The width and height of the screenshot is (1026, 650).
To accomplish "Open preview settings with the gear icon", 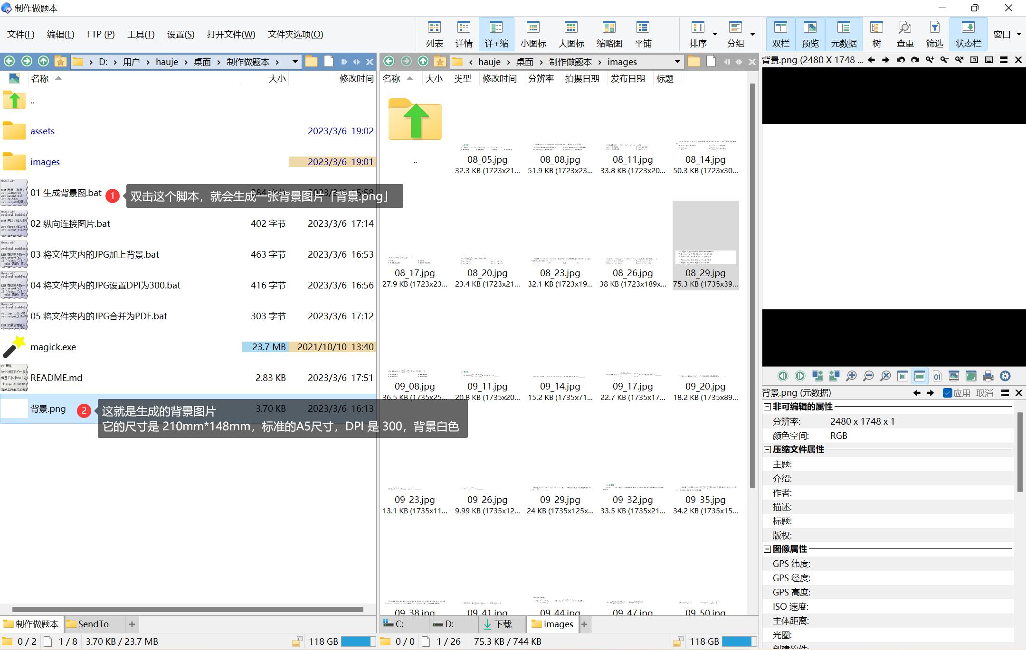I will (x=1005, y=376).
